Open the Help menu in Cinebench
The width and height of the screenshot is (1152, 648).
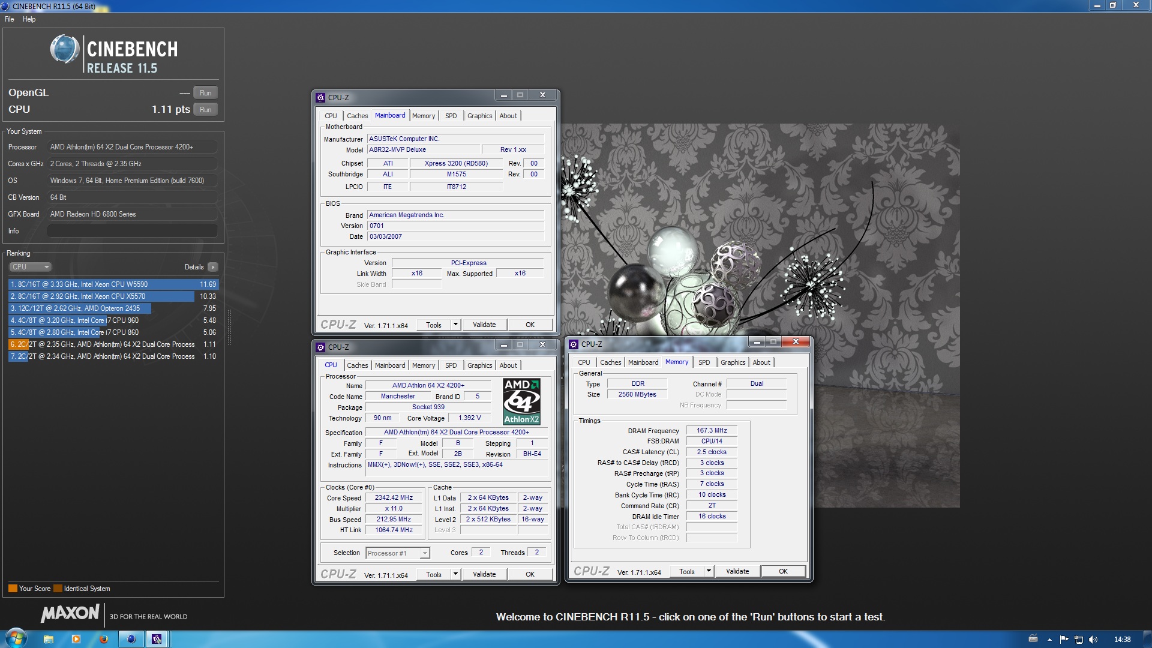tap(29, 19)
